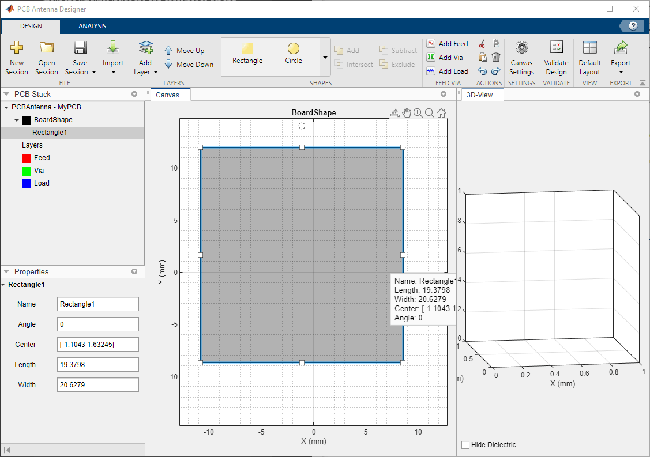Open Canvas Settings gear
The height and width of the screenshot is (457, 650).
pyautogui.click(x=521, y=48)
